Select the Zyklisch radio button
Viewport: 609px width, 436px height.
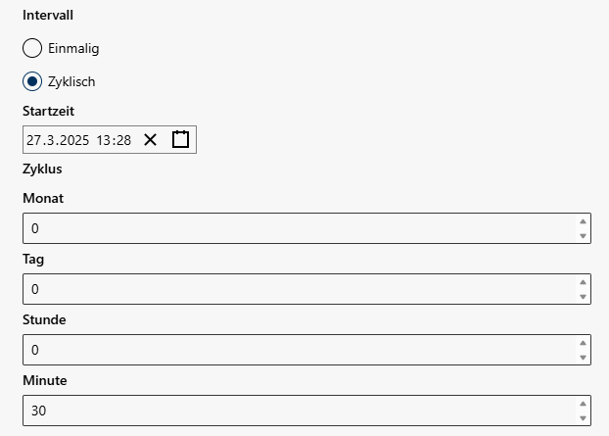click(x=32, y=81)
